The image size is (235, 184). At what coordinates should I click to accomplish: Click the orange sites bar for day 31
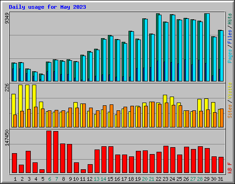click(222, 118)
